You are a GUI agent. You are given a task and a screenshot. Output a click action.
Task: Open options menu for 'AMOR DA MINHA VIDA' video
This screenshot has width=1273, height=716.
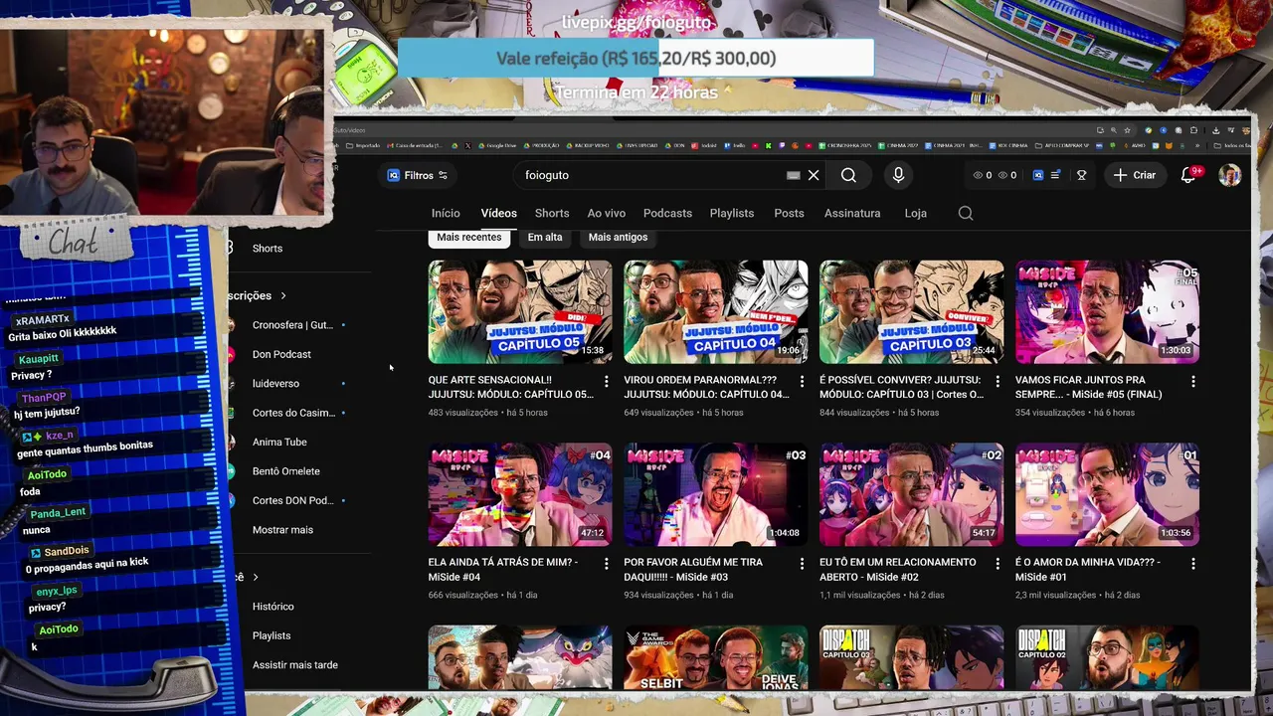[1193, 564]
